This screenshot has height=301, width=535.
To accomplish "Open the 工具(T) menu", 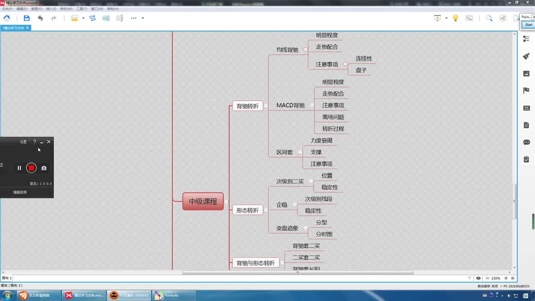I will 82,9.
